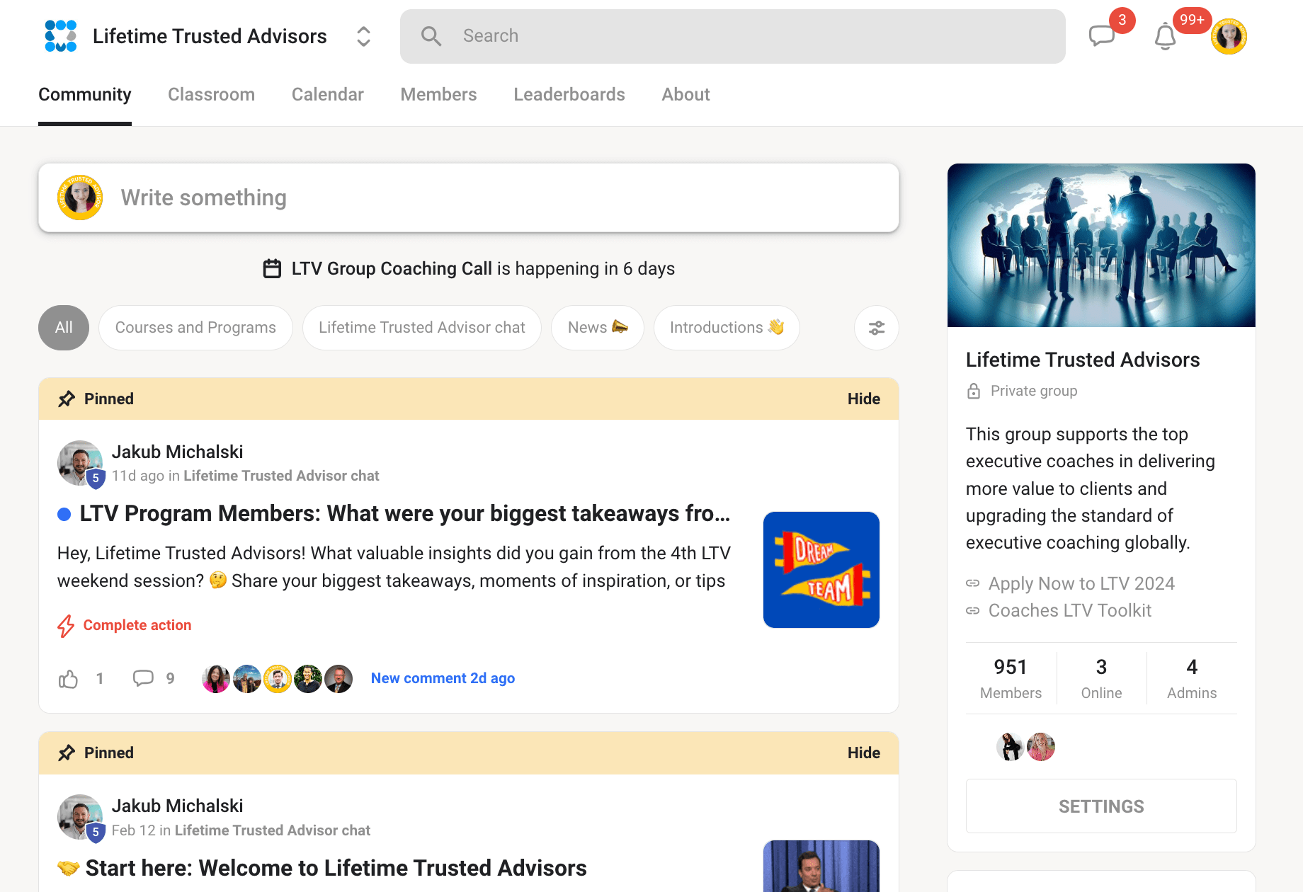Open the notifications bell

(x=1165, y=36)
